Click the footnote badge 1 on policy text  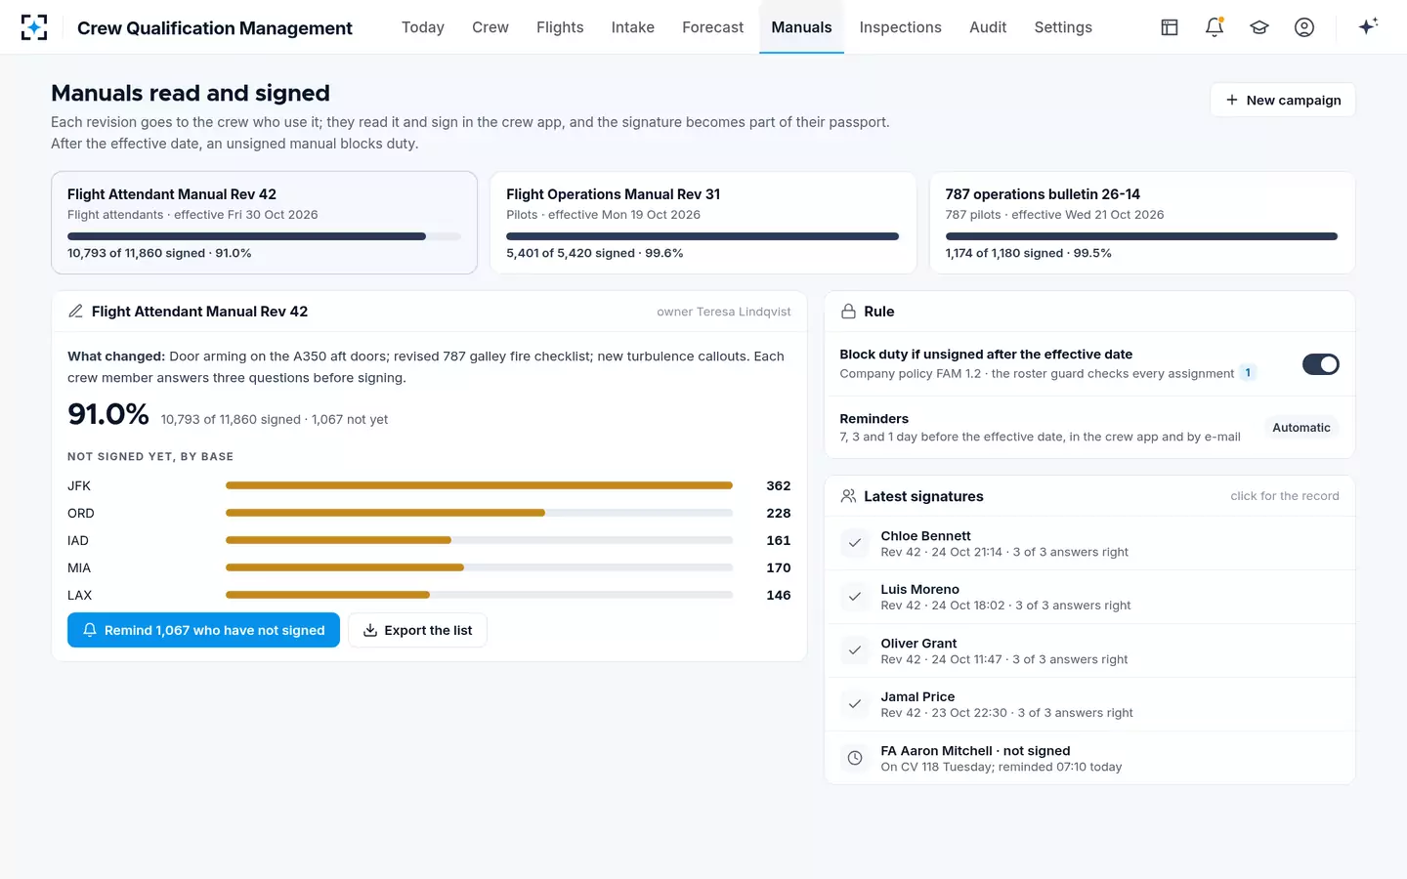pyautogui.click(x=1248, y=373)
